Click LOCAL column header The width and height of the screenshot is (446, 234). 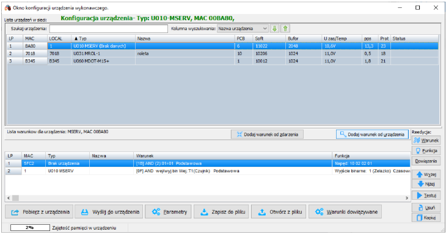(x=59, y=38)
